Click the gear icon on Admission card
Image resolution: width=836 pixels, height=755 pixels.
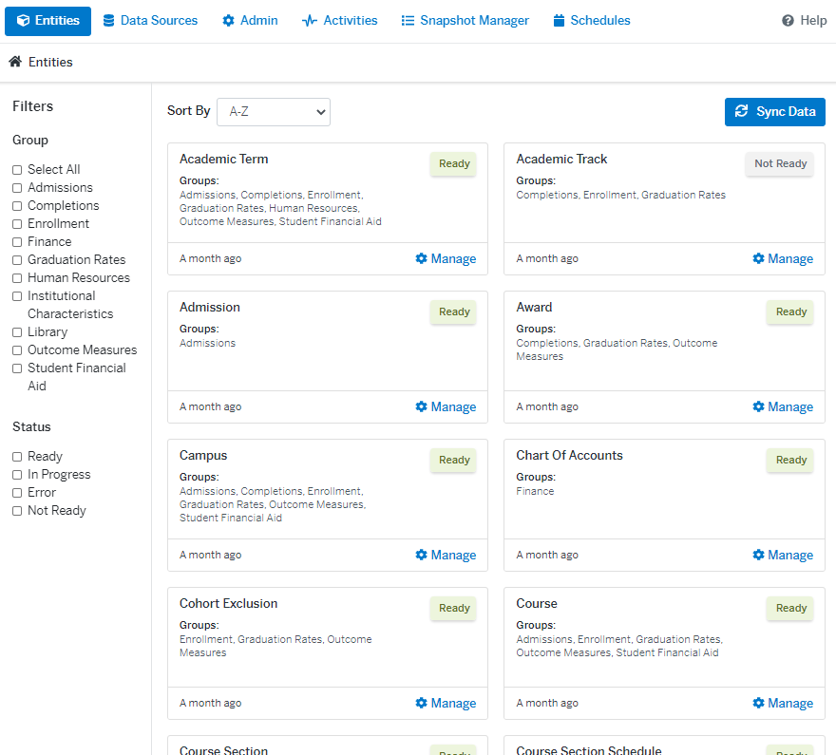coord(421,406)
